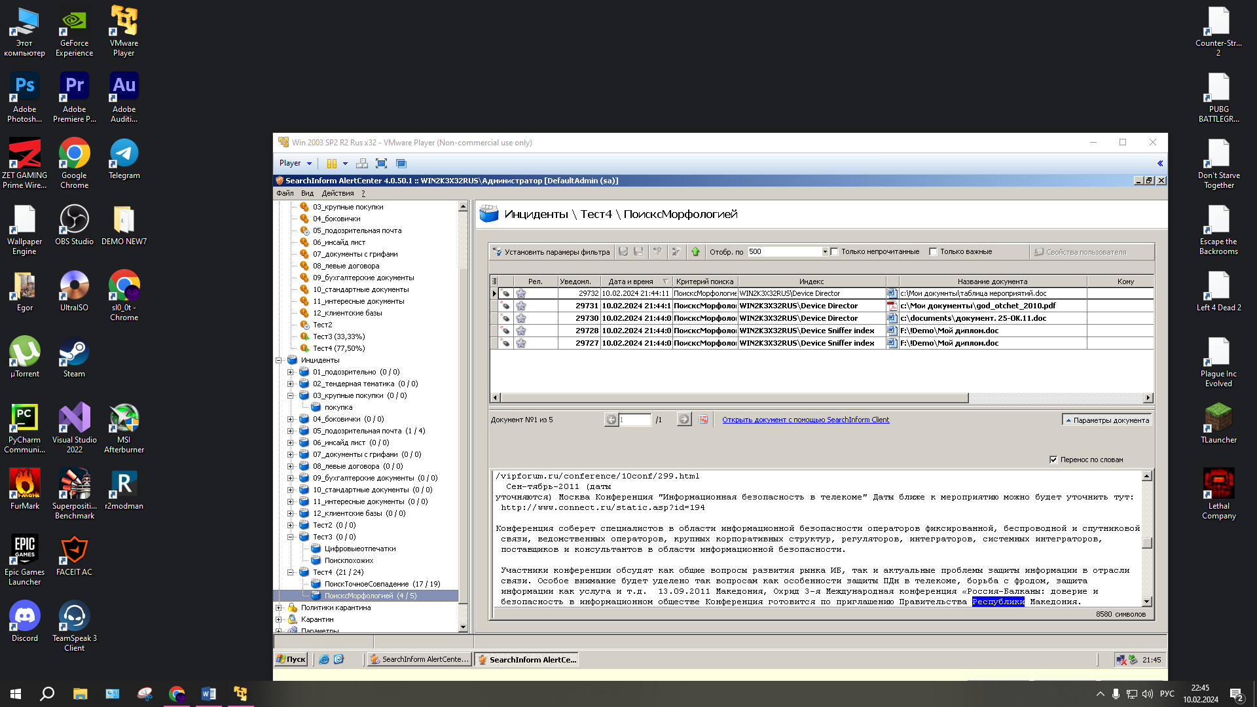This screenshot has width=1257, height=707.
Task: Open the ? help menu
Action: 363,193
